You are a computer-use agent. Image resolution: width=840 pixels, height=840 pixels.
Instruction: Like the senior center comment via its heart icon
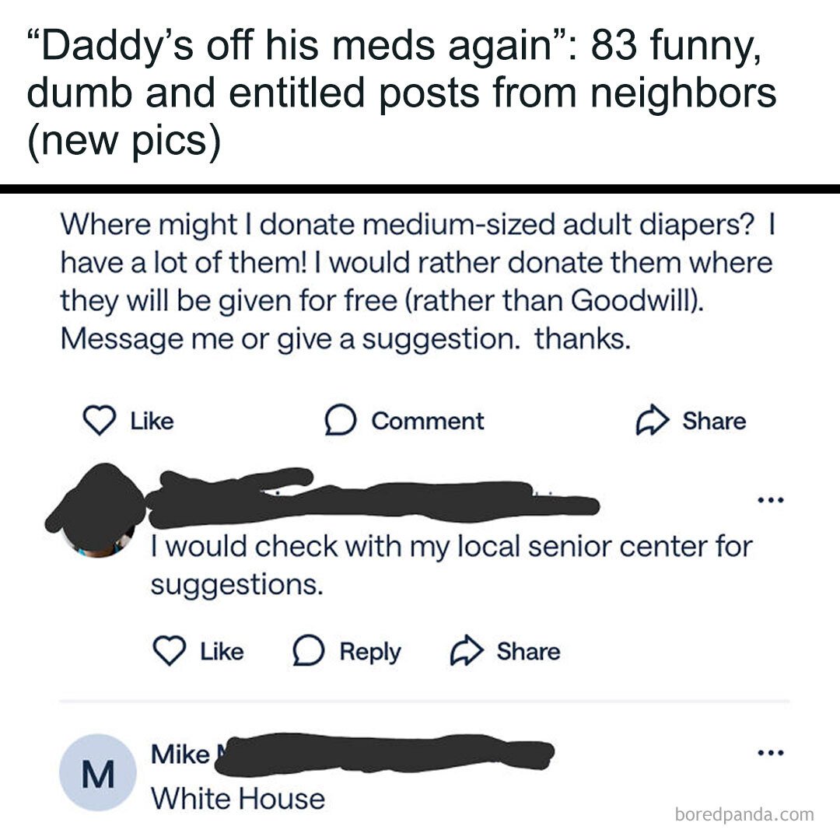tap(168, 652)
